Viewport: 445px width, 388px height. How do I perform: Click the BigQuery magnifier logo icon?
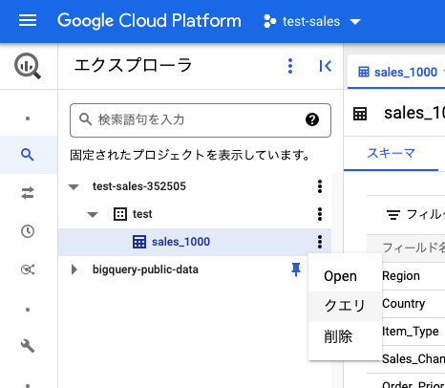[x=28, y=66]
